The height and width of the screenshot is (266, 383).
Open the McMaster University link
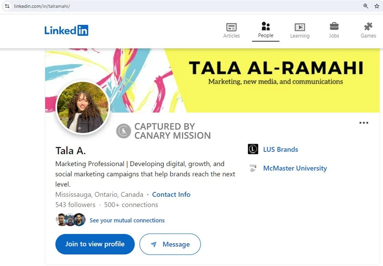pyautogui.click(x=295, y=168)
